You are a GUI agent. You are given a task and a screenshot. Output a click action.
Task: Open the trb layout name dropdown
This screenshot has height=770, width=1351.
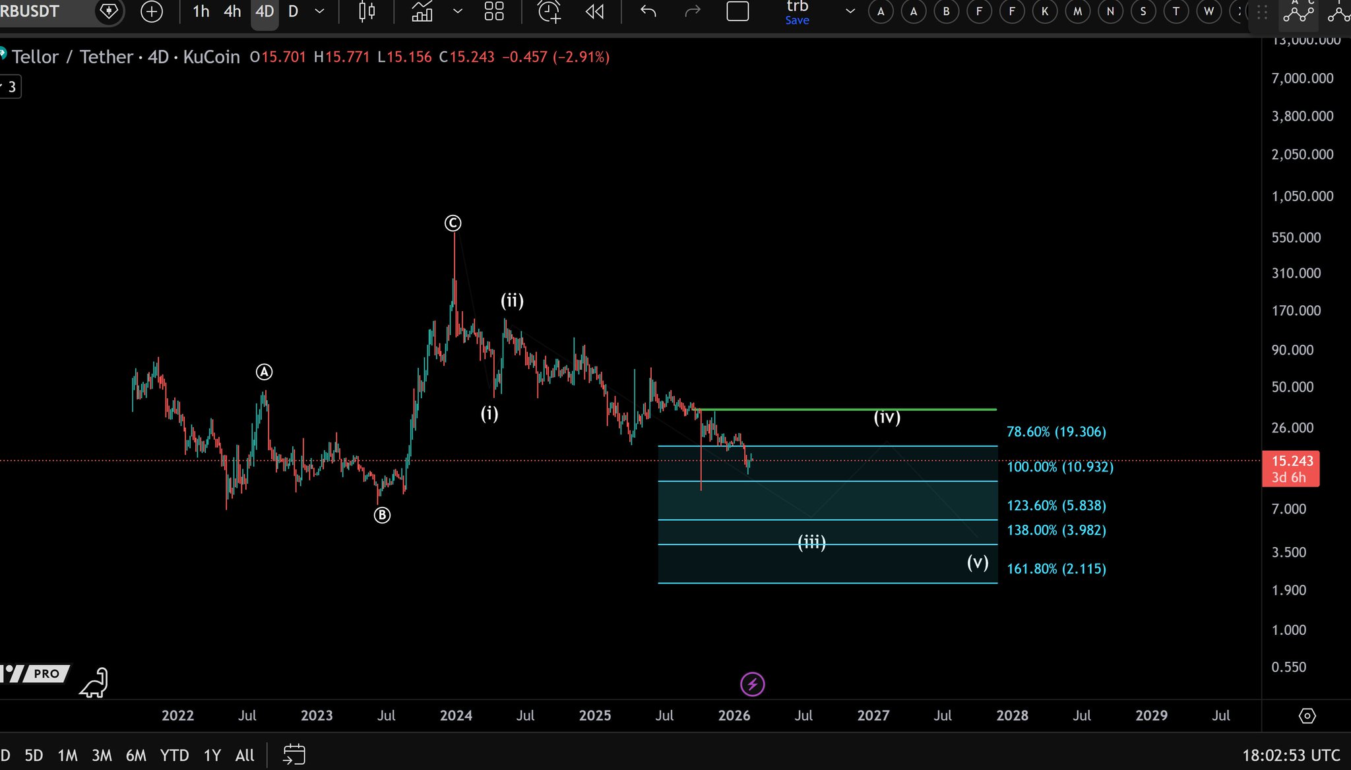pyautogui.click(x=850, y=11)
